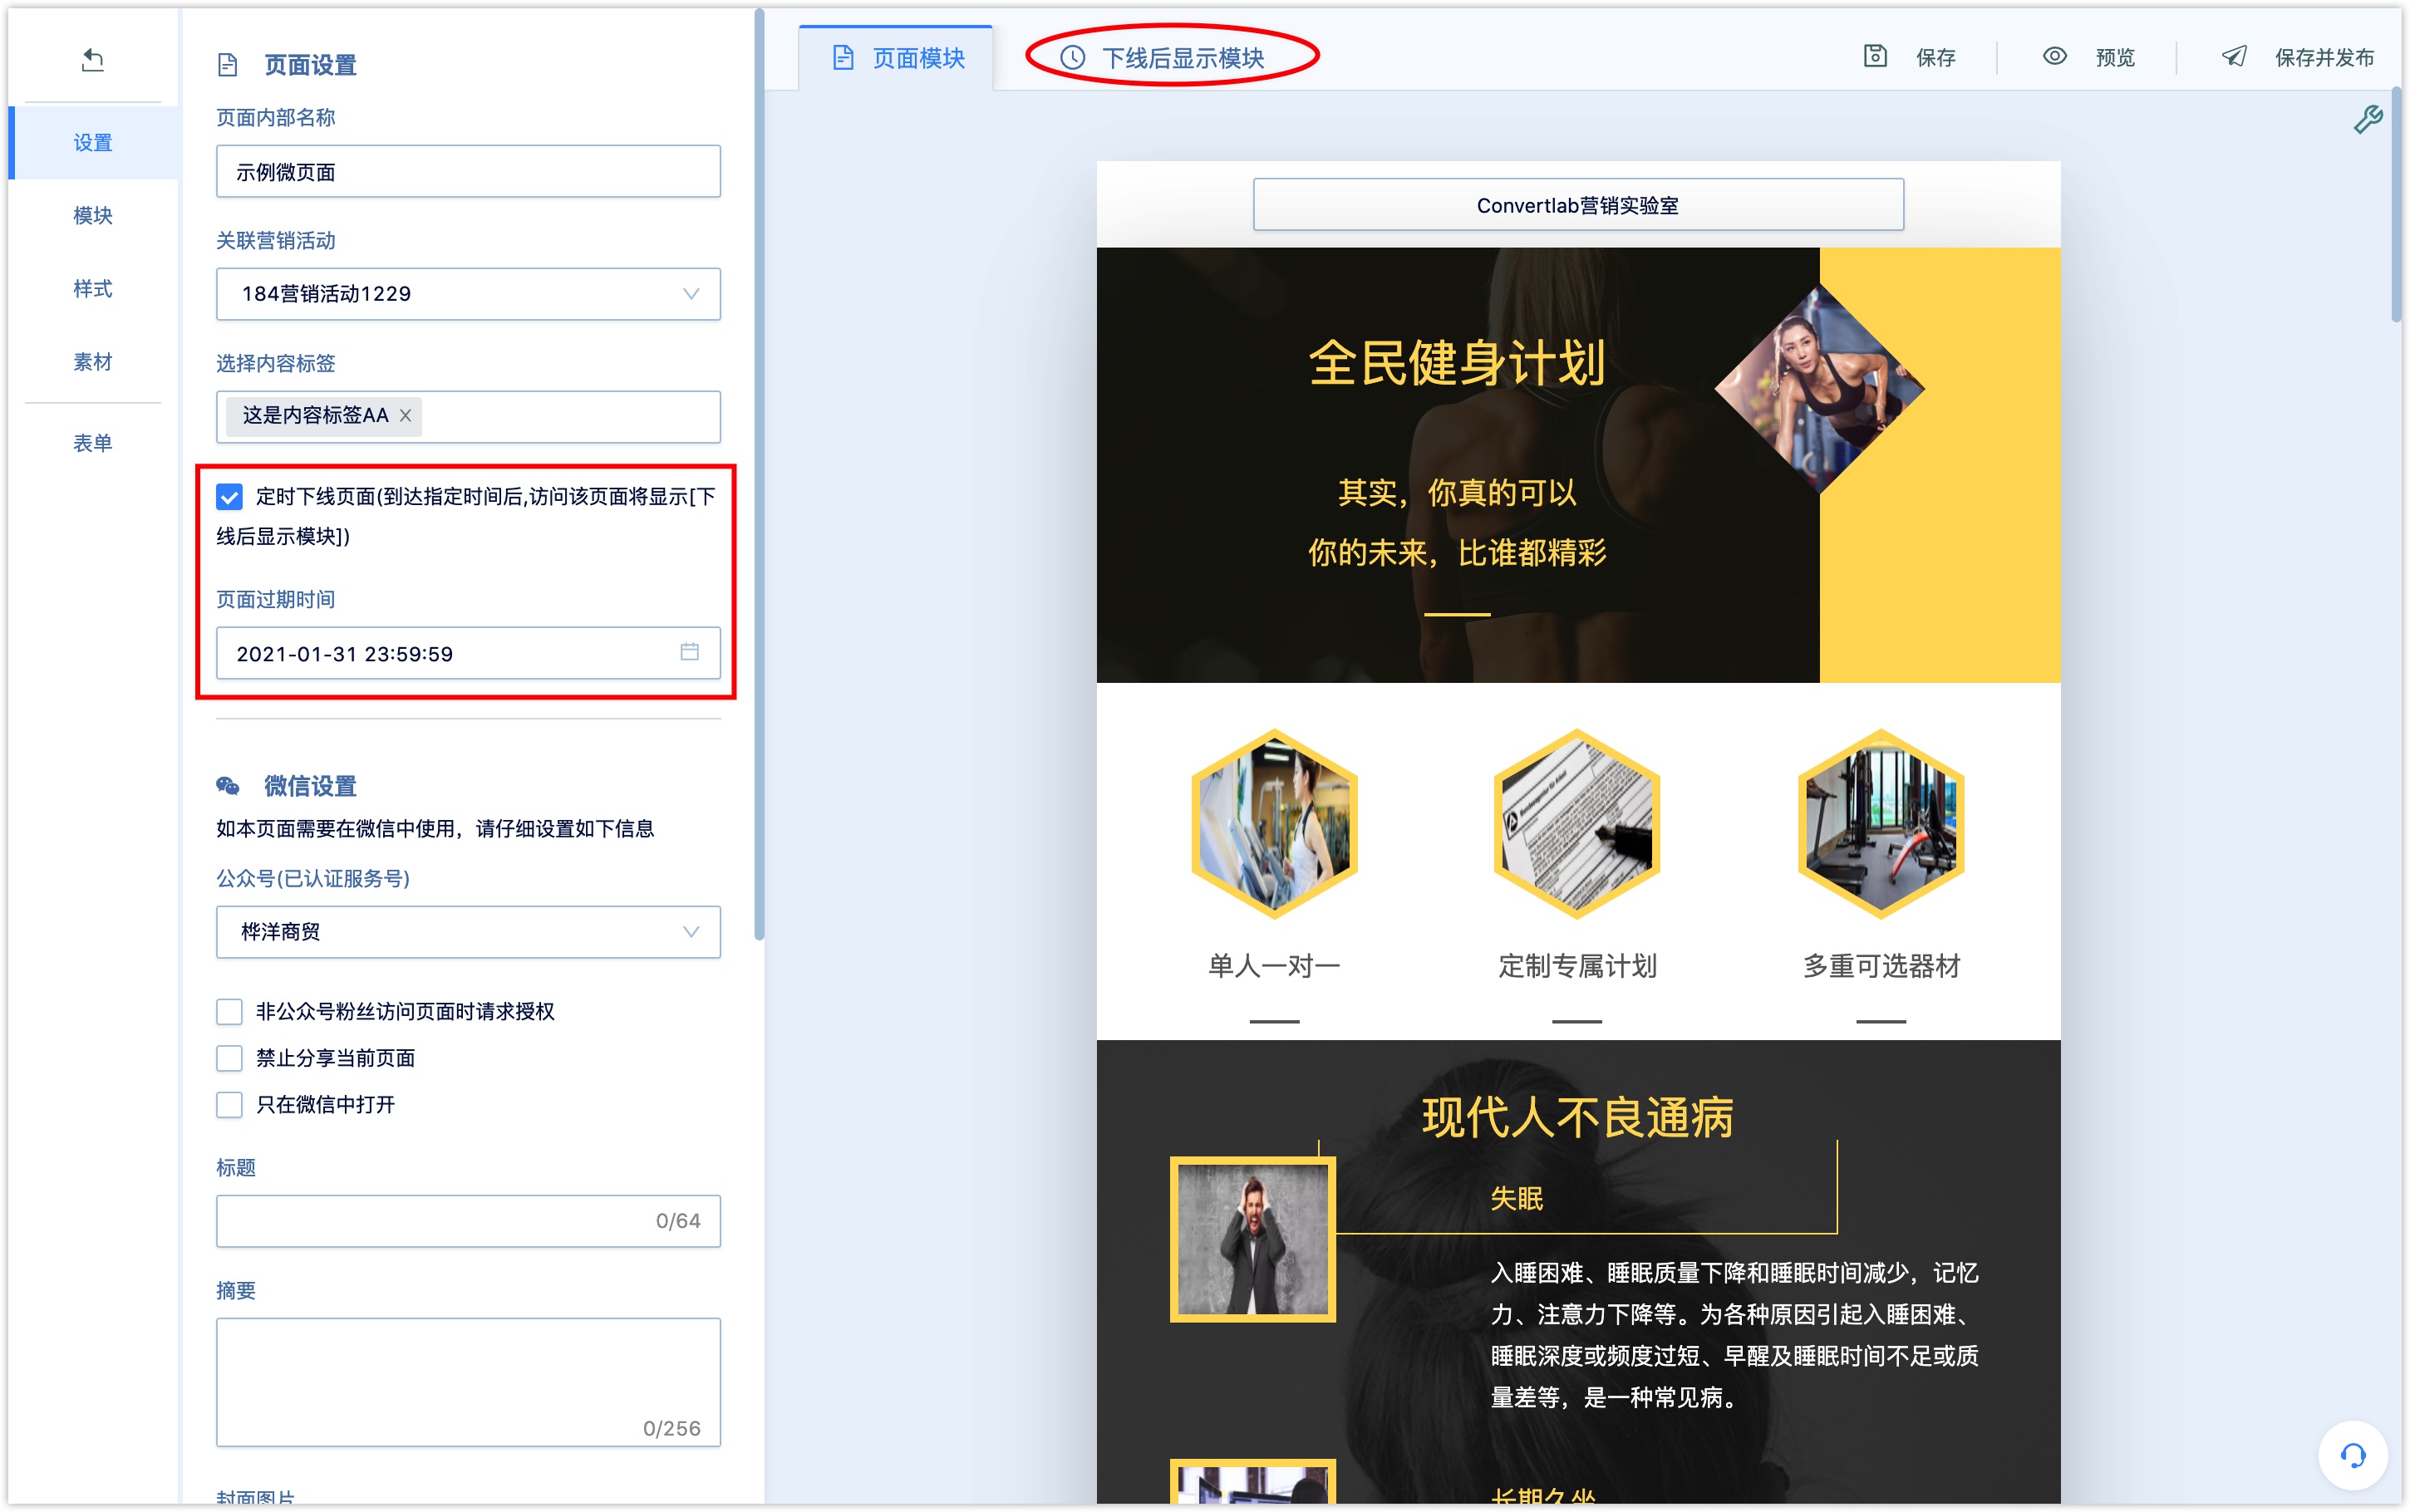2410x1512 pixels.
Task: Click the page canvas right scrollbar
Action: 2397,205
